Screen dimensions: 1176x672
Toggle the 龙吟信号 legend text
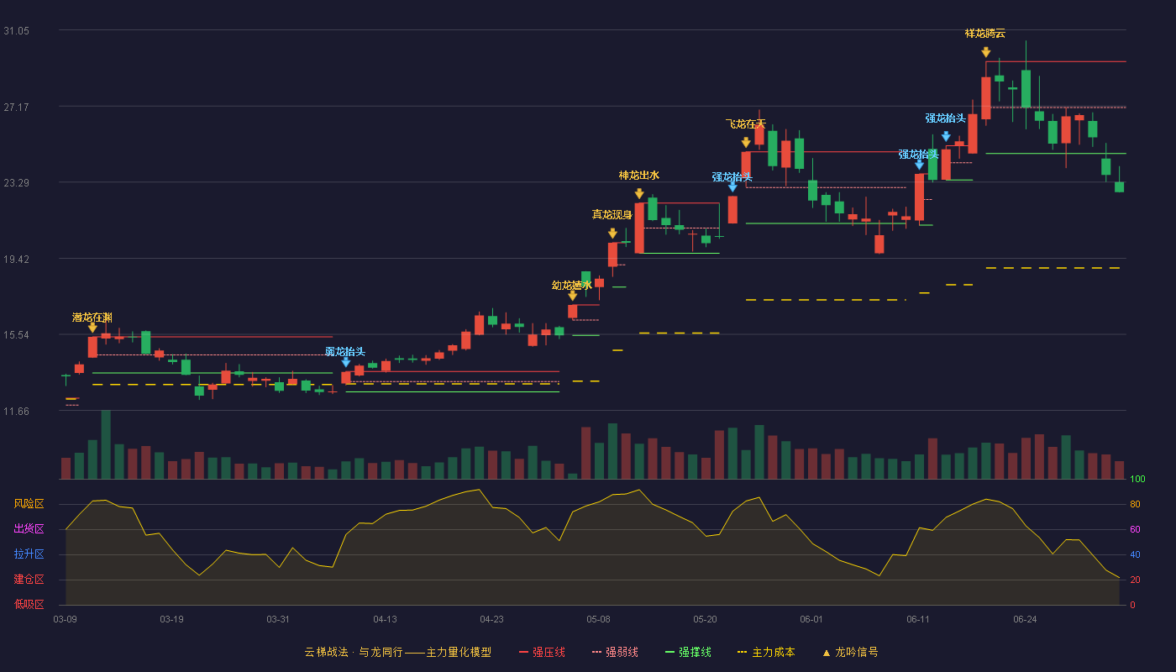click(x=857, y=652)
